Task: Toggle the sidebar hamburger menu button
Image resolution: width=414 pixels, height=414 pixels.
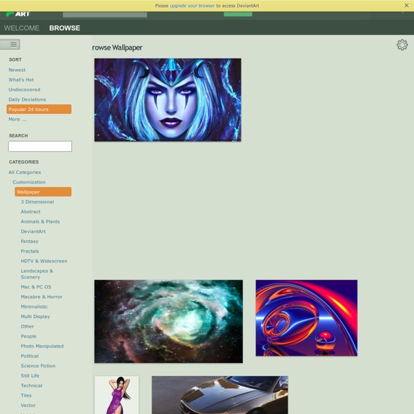Action: [x=10, y=44]
